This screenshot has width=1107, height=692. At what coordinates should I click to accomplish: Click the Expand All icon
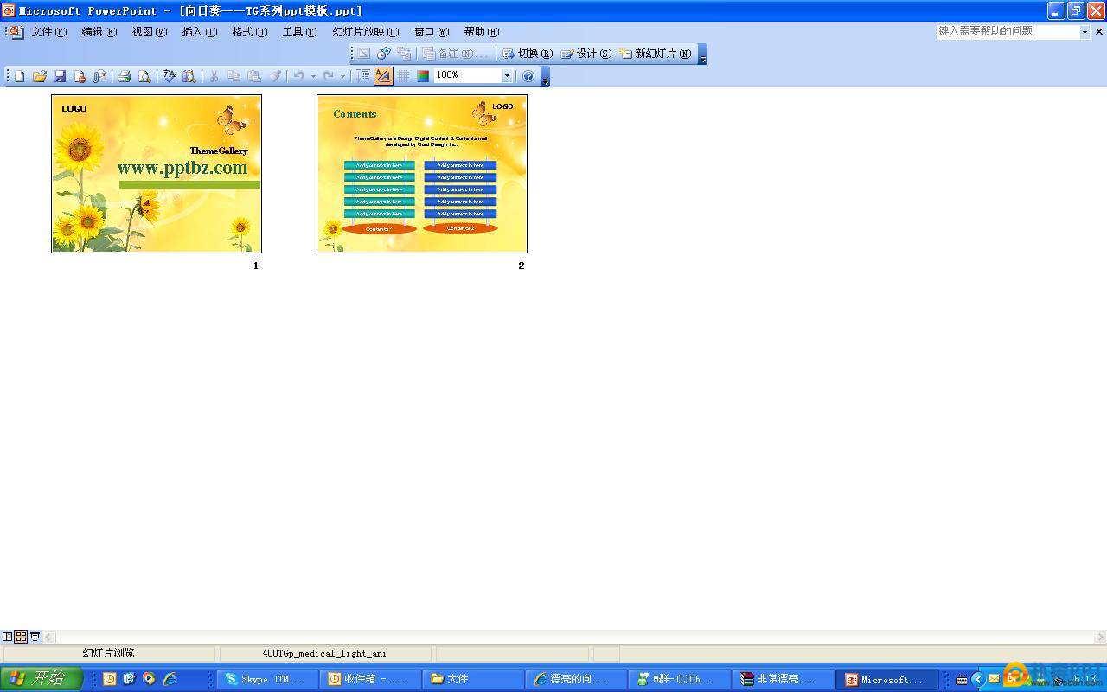click(x=362, y=76)
